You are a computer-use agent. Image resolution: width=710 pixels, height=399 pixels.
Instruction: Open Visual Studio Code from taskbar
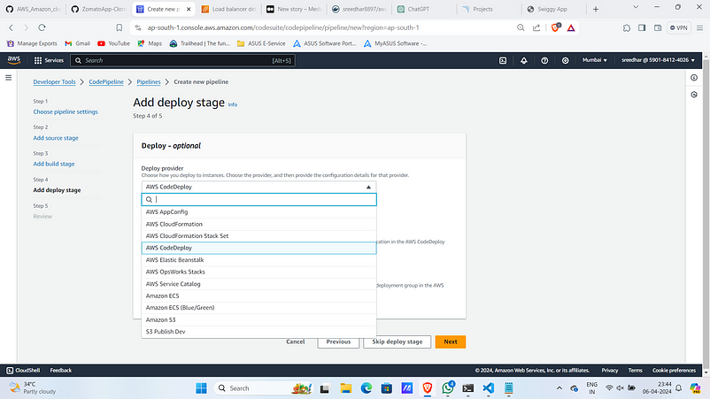488,388
